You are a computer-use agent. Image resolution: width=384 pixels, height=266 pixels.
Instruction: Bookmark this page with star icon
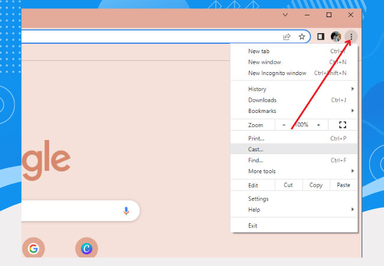302,37
